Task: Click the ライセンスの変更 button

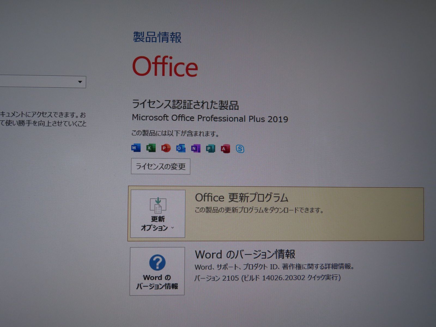Action: tap(161, 166)
